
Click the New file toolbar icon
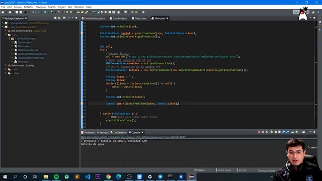coord(3,12)
